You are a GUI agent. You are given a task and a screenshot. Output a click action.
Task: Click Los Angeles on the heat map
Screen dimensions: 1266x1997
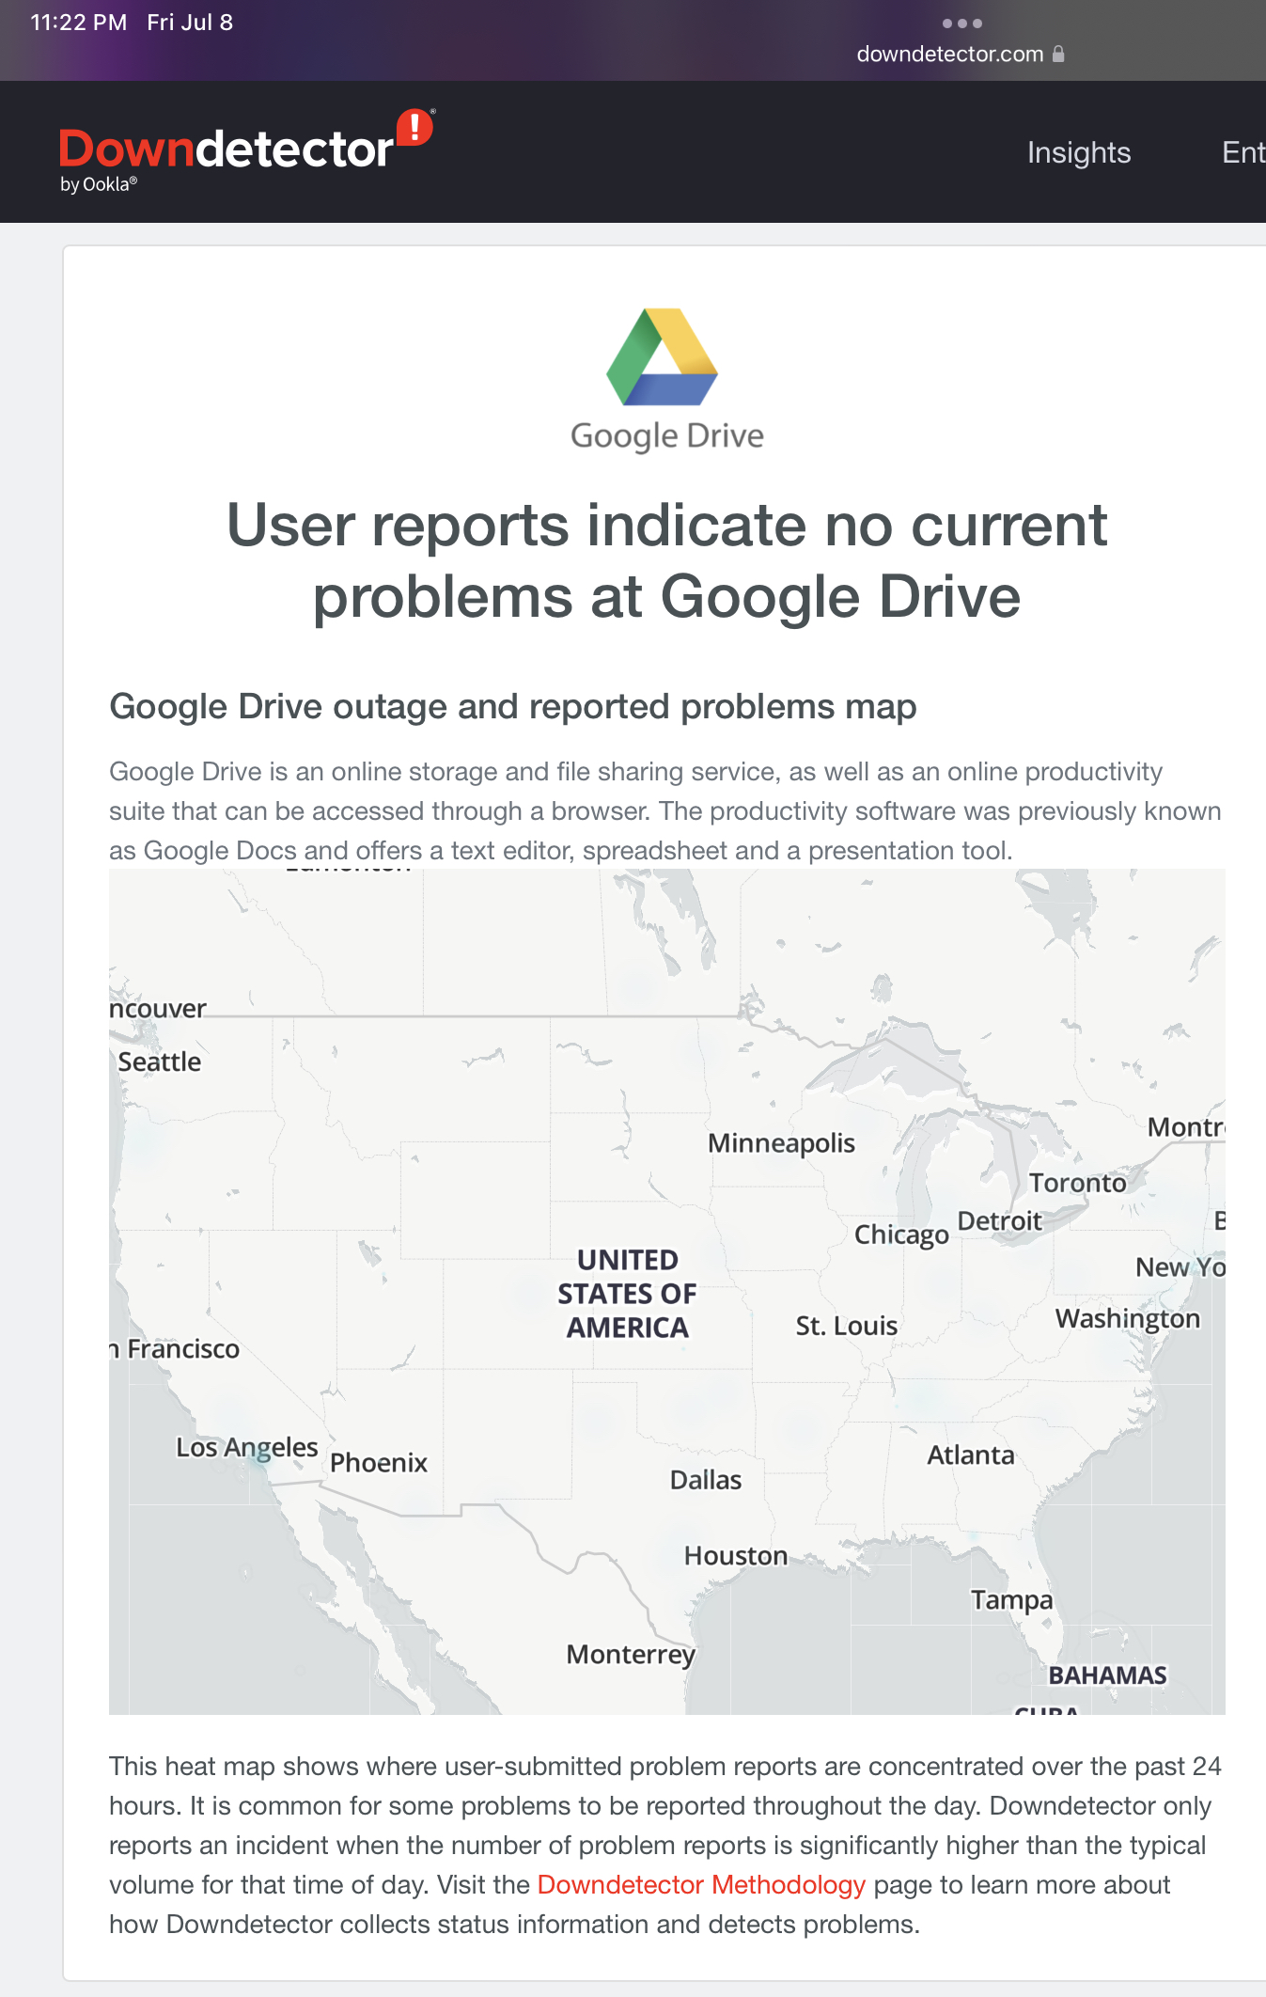tap(247, 1448)
